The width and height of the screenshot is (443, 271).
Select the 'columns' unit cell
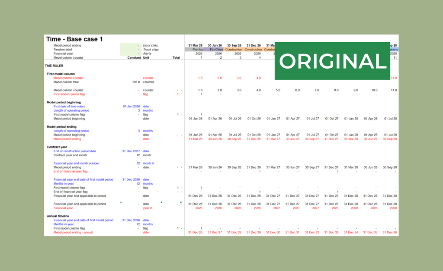pyautogui.click(x=149, y=82)
